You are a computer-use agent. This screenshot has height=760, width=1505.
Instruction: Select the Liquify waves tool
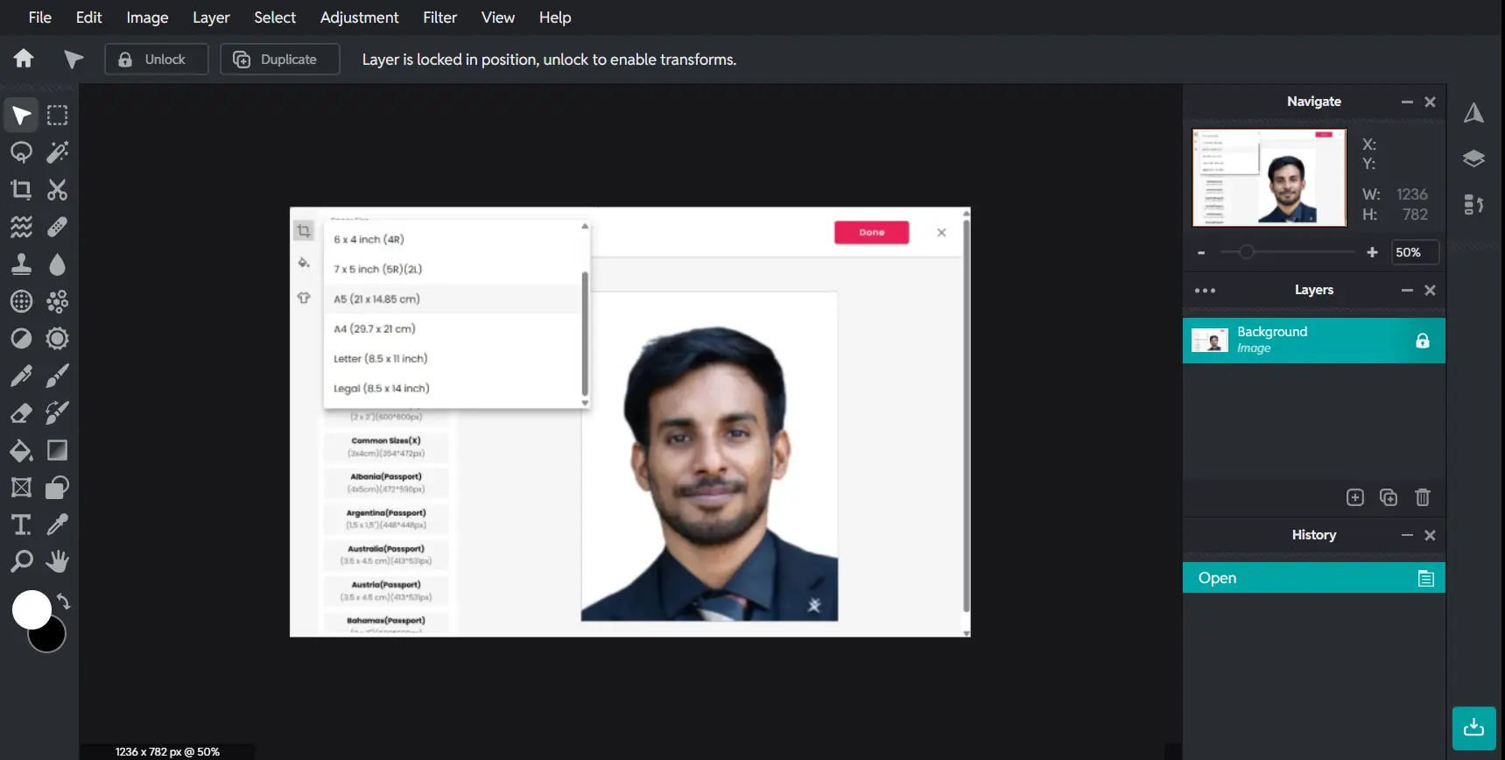point(21,227)
